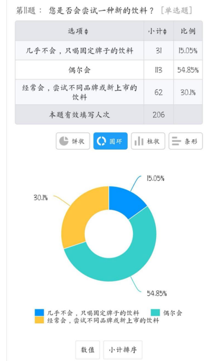The width and height of the screenshot is (216, 361).
Task: Click the blue 15.05% donut segment
Action: 126,201
